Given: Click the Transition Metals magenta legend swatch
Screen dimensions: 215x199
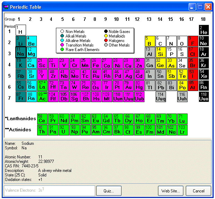Looking at the screenshot, I should coord(62,45).
